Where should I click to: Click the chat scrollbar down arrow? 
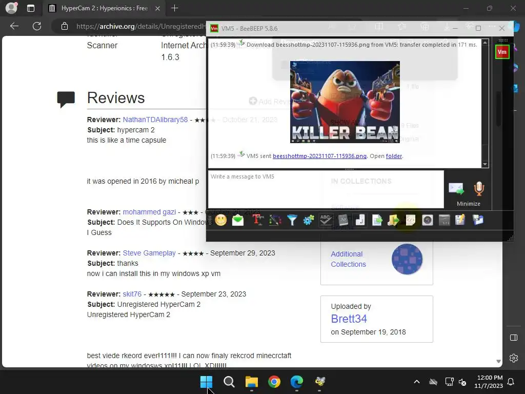click(485, 164)
